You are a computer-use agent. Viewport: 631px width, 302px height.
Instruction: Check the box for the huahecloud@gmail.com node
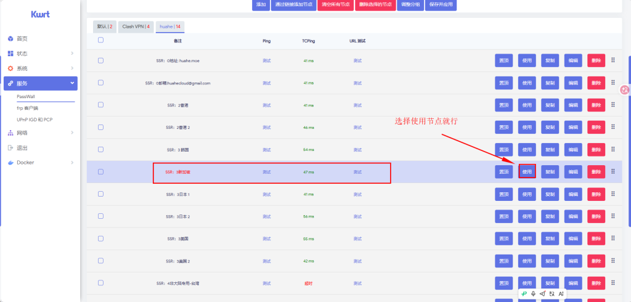click(x=100, y=83)
